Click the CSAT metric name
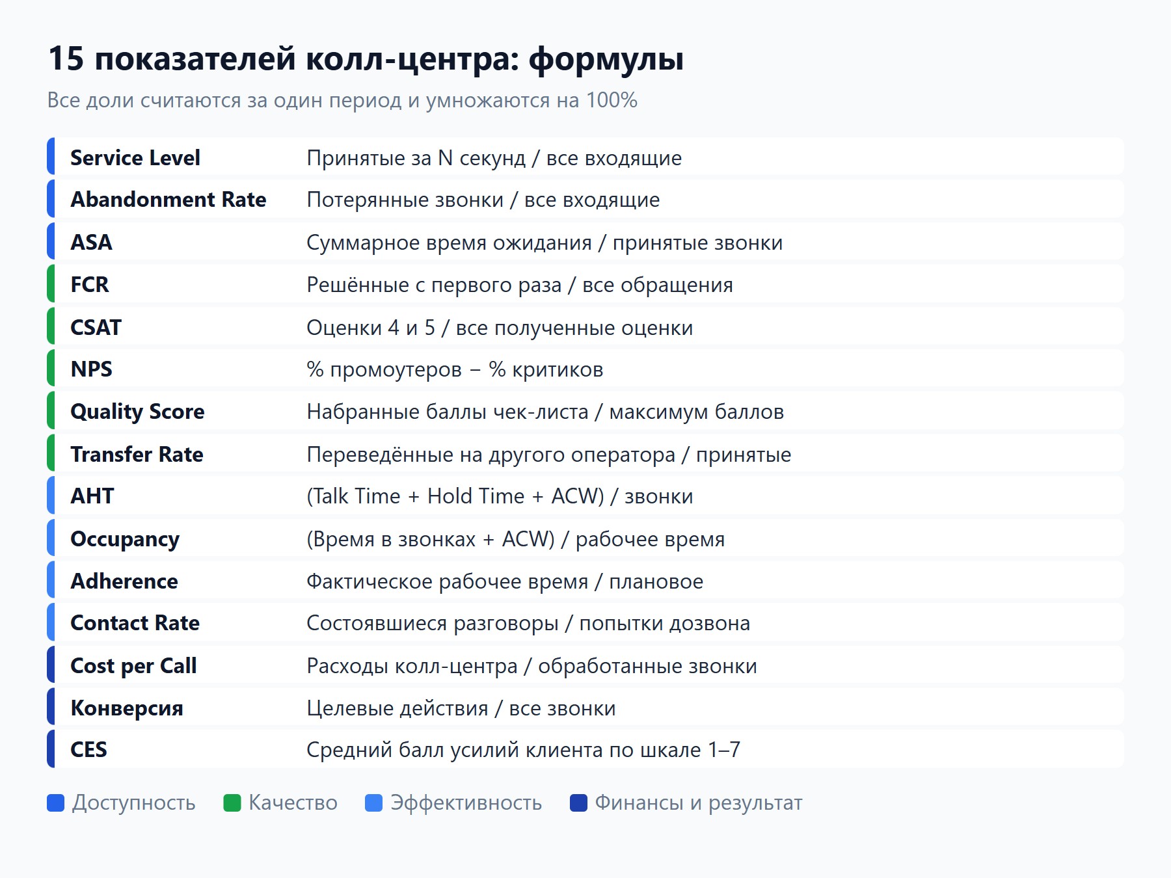This screenshot has width=1171, height=878. [x=96, y=327]
